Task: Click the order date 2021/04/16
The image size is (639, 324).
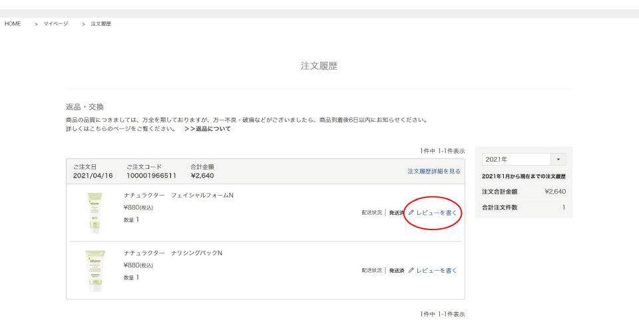Action: coord(93,176)
